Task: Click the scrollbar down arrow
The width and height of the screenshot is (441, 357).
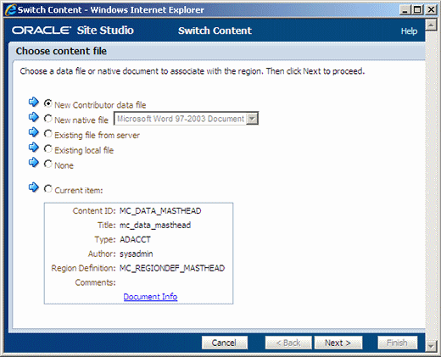Action: 431,346
